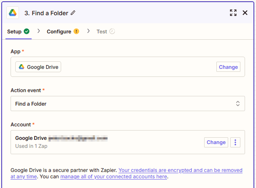Click the Action event label
The image size is (256, 188).
pos(26,90)
